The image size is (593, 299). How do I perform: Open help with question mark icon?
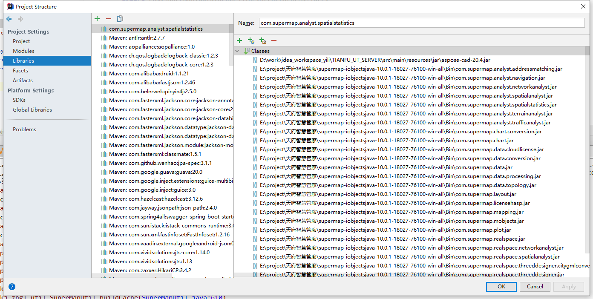pos(12,287)
